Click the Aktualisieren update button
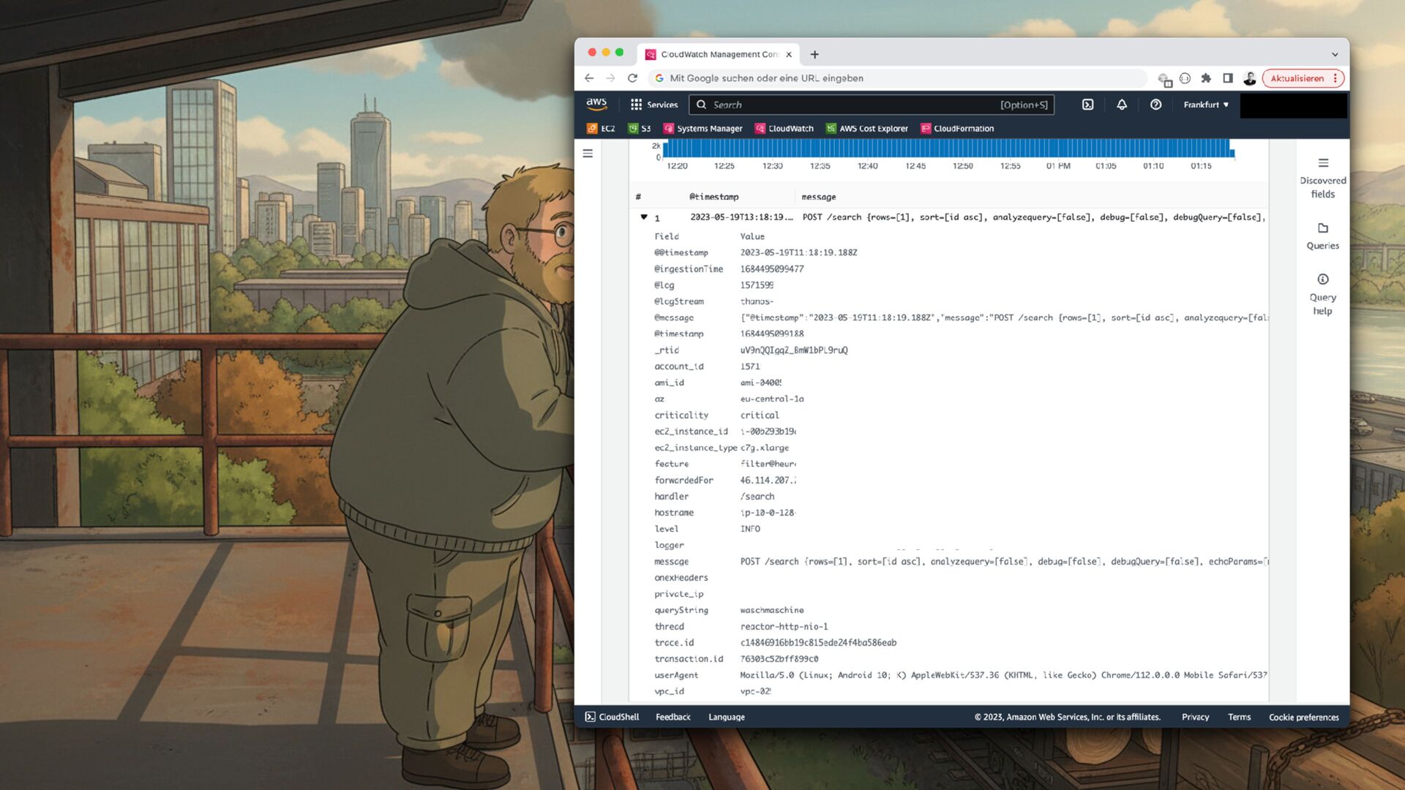Screen dimensions: 1405x790 point(1297,78)
